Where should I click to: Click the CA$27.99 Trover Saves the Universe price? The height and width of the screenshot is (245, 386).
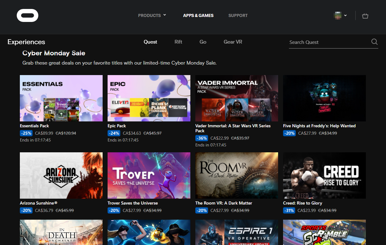132,210
